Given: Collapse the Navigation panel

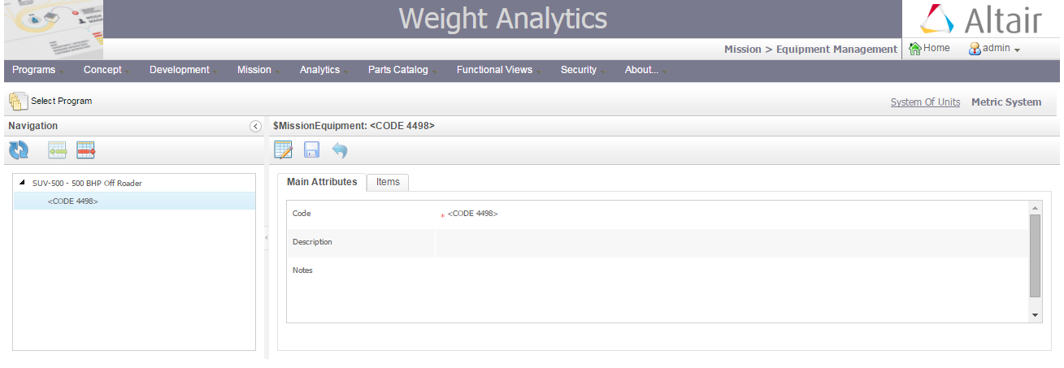Looking at the screenshot, I should [x=255, y=126].
